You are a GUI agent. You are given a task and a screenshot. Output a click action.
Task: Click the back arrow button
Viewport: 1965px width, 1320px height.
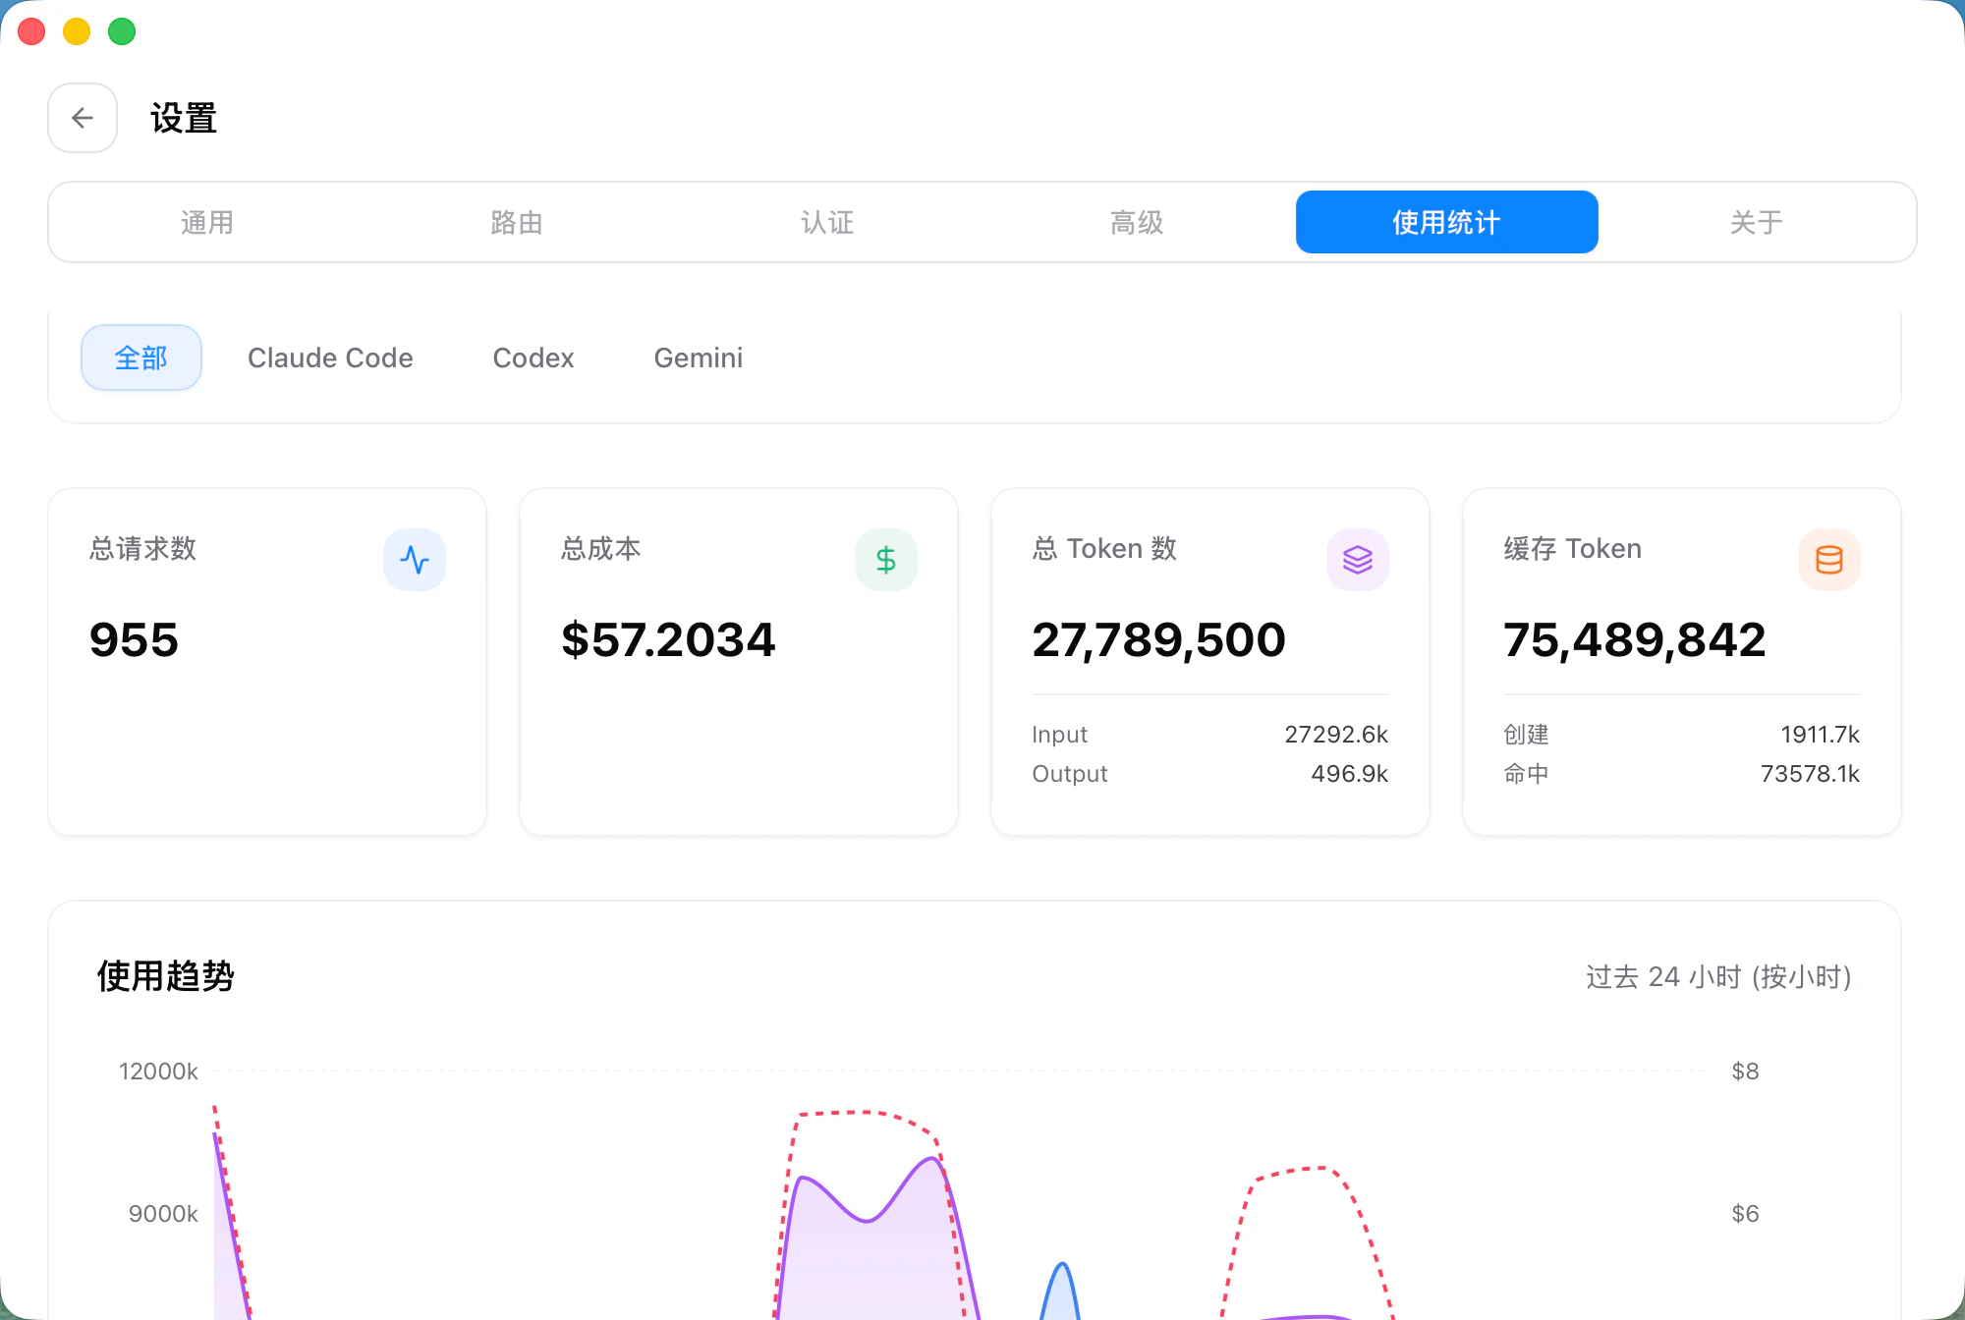click(x=83, y=118)
